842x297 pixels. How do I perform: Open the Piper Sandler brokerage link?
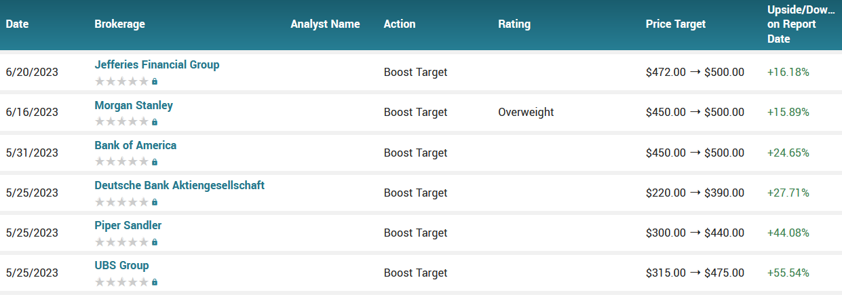point(128,225)
